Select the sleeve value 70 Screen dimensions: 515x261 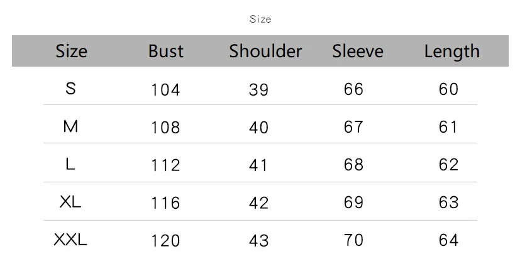pyautogui.click(x=354, y=240)
